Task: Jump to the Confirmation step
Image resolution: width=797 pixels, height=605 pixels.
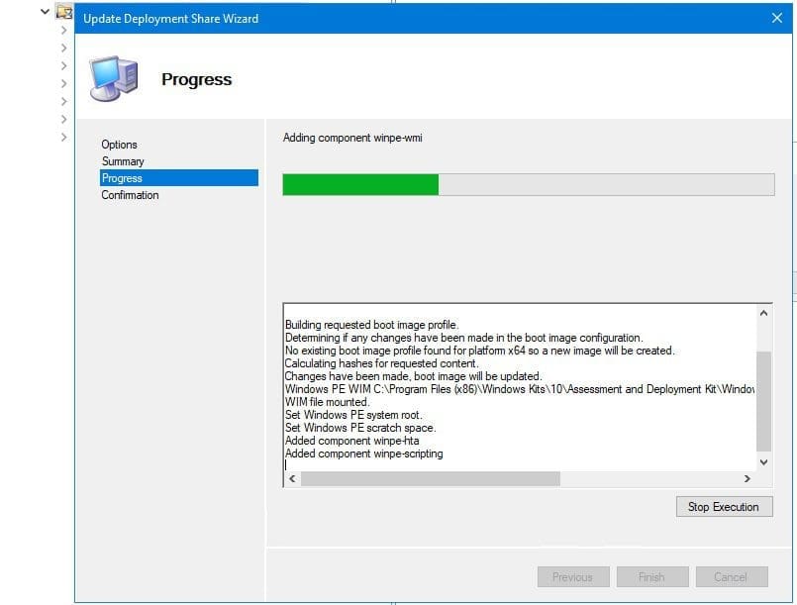Action: point(130,195)
